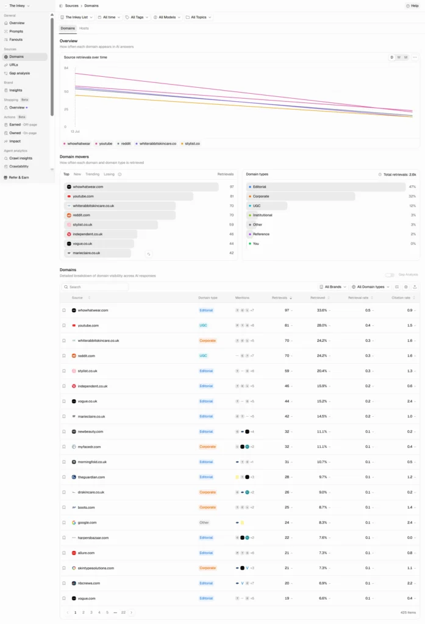Screen dimensions: 425x624
Task: Switch chart to weekly W view
Action: pos(399,57)
